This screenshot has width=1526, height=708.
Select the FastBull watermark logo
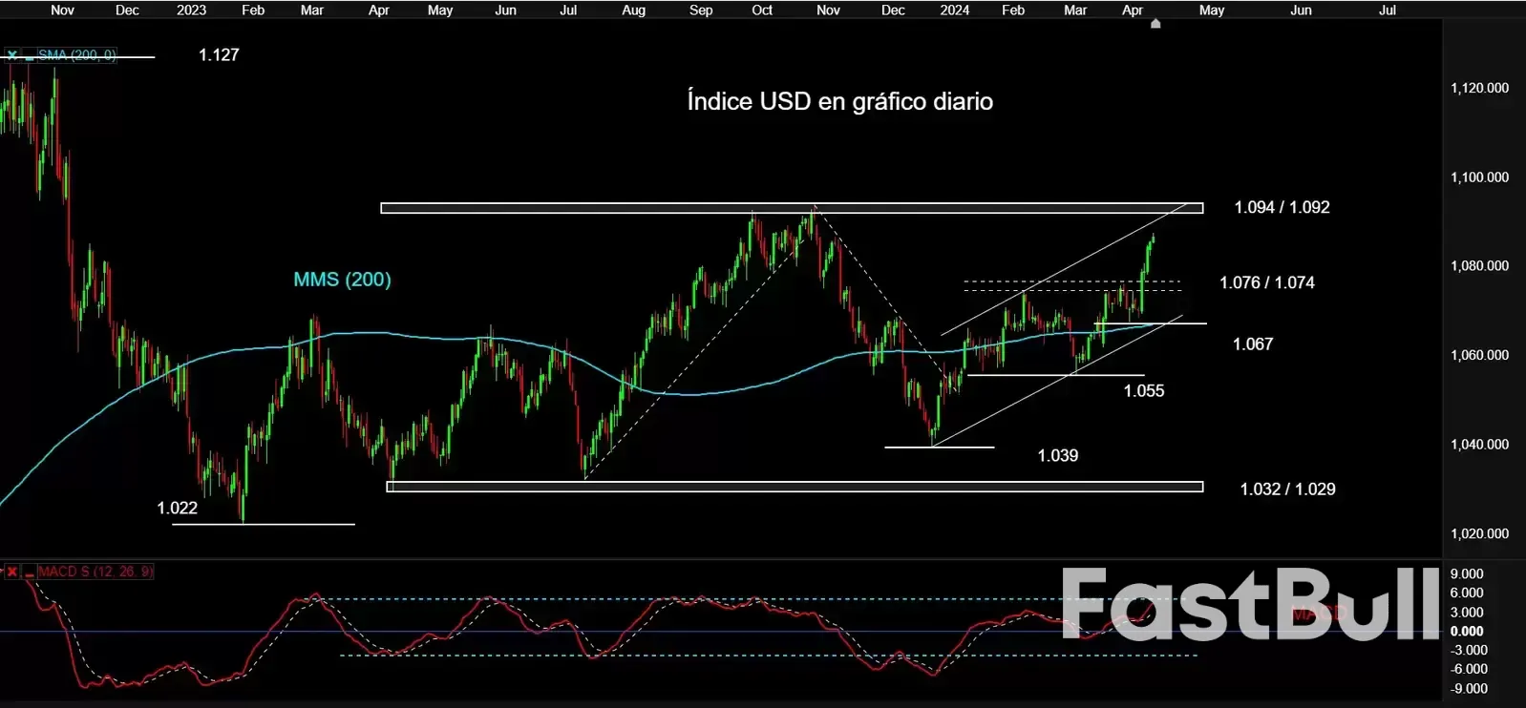tap(1249, 604)
